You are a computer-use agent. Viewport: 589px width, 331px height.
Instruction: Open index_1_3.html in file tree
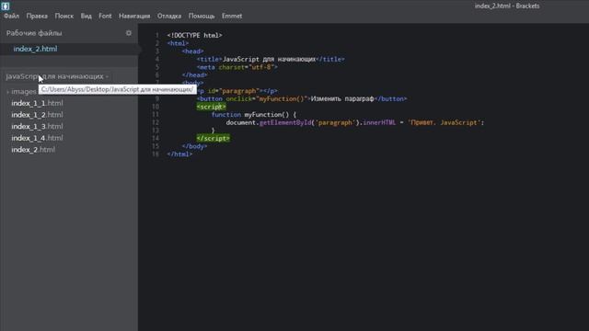[x=37, y=127]
